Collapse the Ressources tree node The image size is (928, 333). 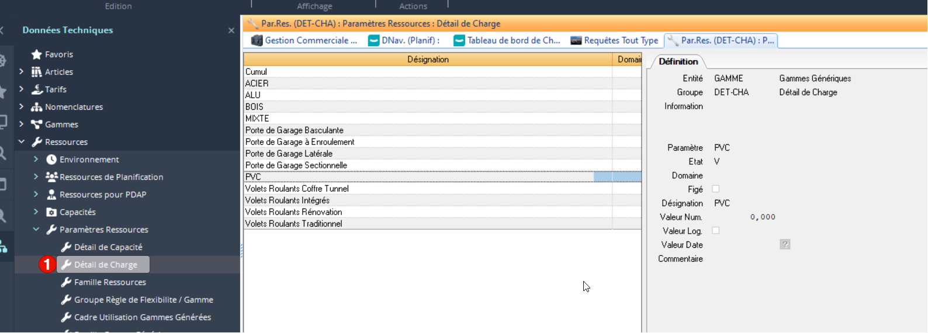tap(22, 142)
